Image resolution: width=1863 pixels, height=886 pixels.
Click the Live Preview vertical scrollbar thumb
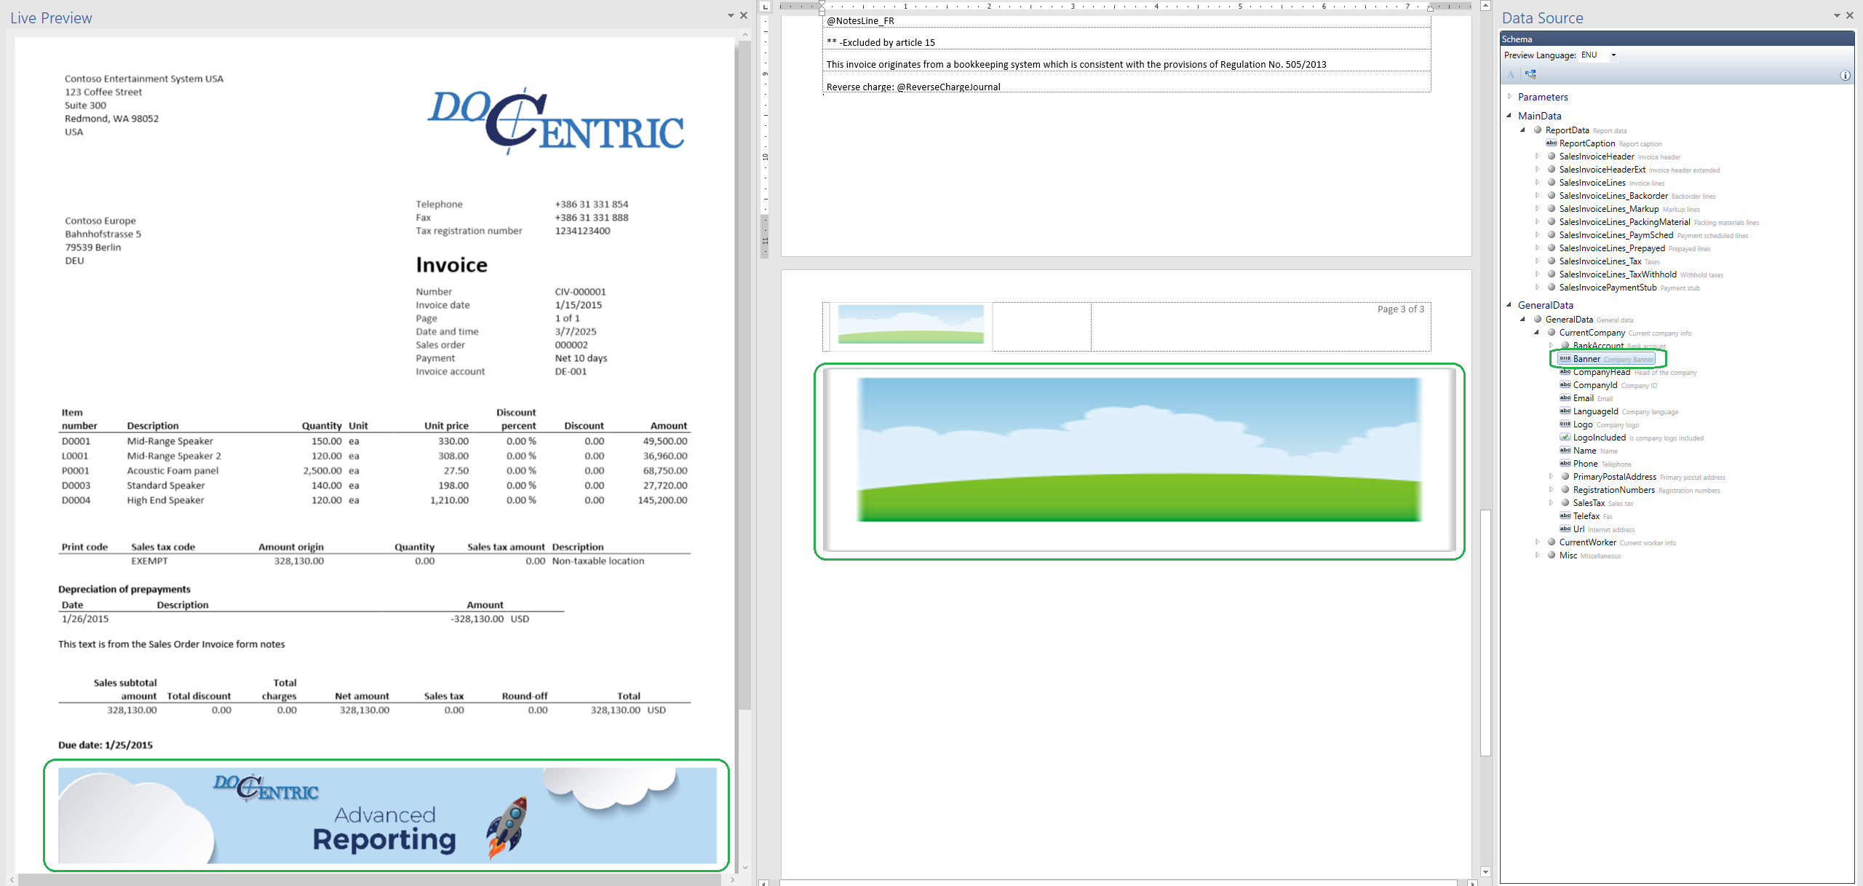[x=744, y=375]
